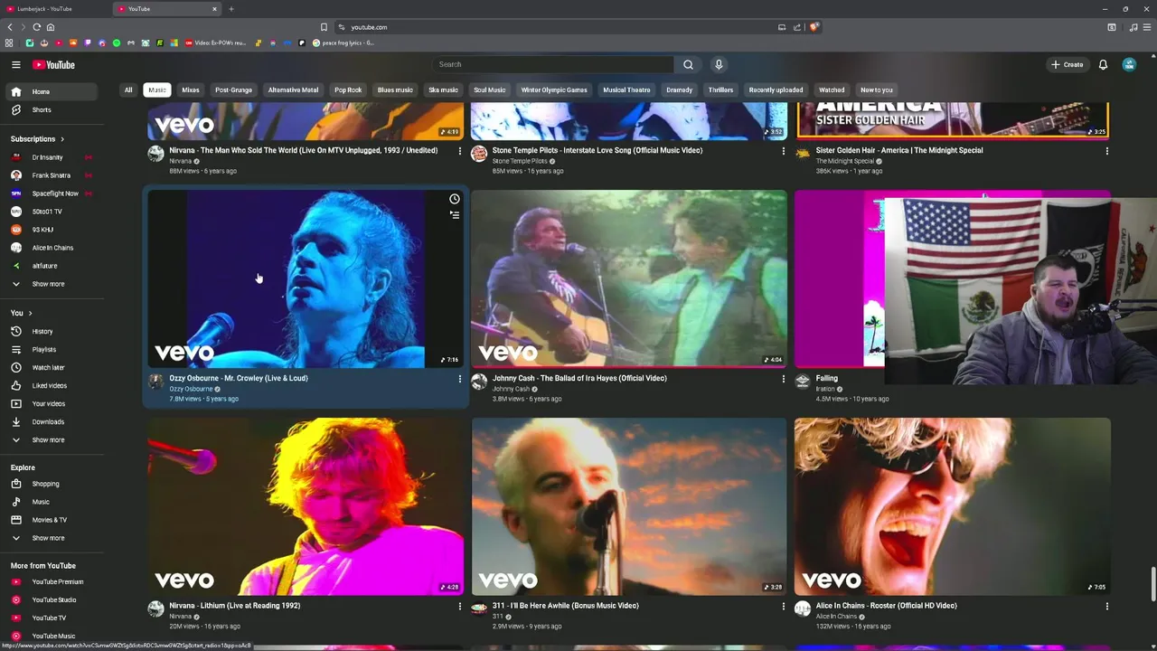
Task: Open options menu for Alice In Chains Rooster
Action: 1106,606
